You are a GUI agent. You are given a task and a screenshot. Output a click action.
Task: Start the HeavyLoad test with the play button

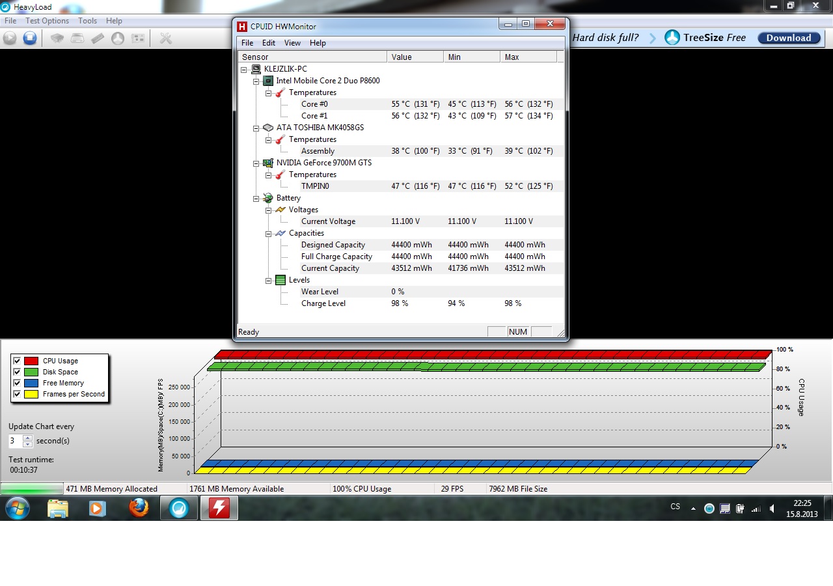[x=10, y=38]
